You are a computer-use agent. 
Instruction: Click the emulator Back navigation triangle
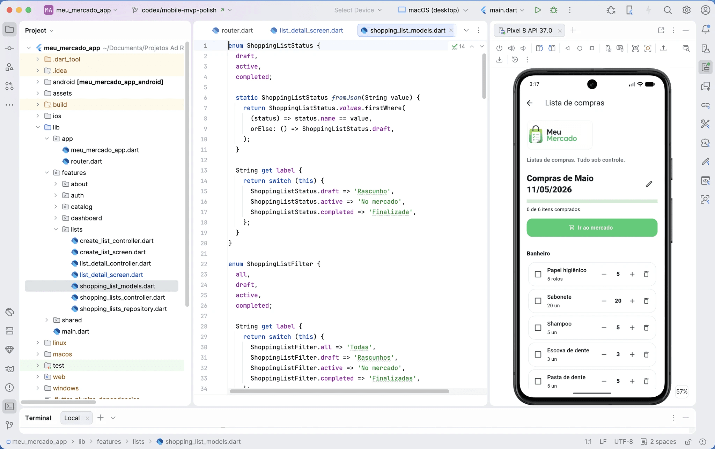pyautogui.click(x=567, y=48)
